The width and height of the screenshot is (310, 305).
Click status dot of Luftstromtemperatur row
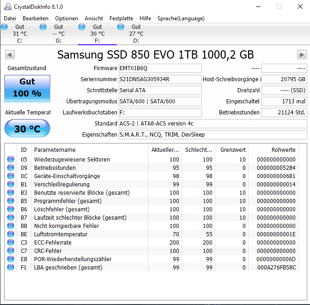click(11, 234)
